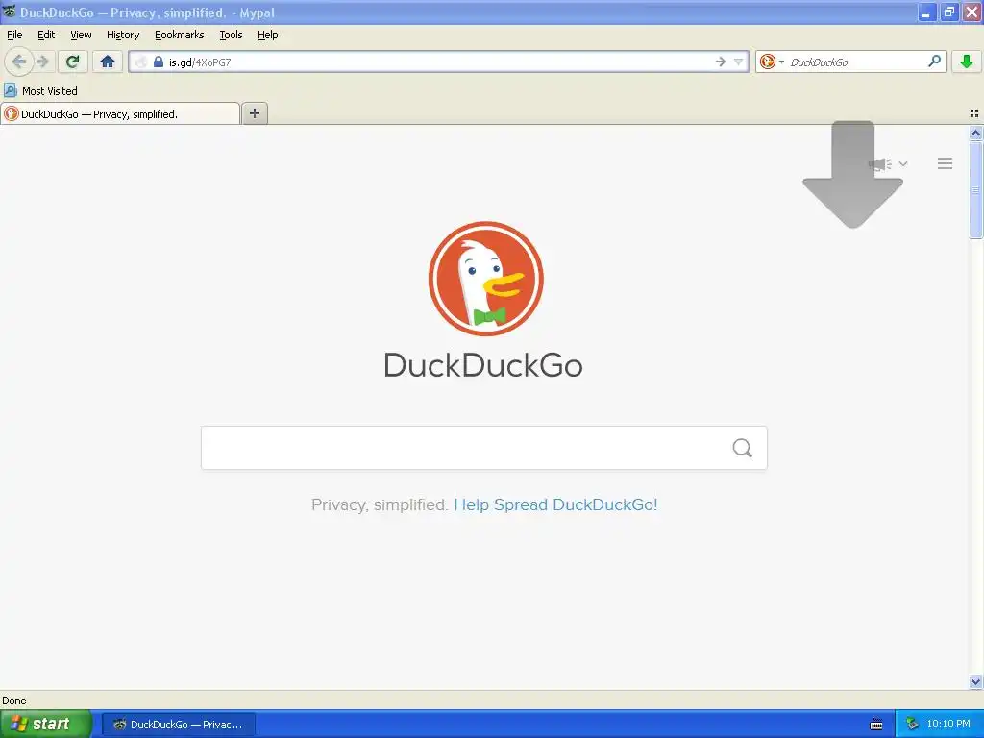Open the Edit menu

click(46, 35)
